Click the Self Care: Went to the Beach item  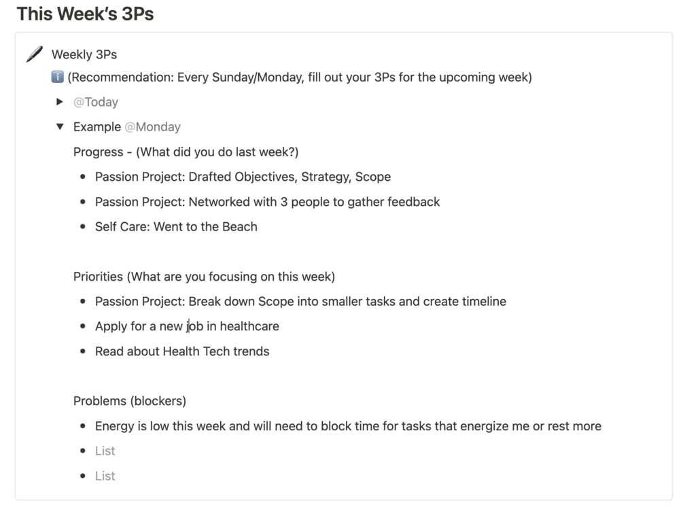coord(176,227)
